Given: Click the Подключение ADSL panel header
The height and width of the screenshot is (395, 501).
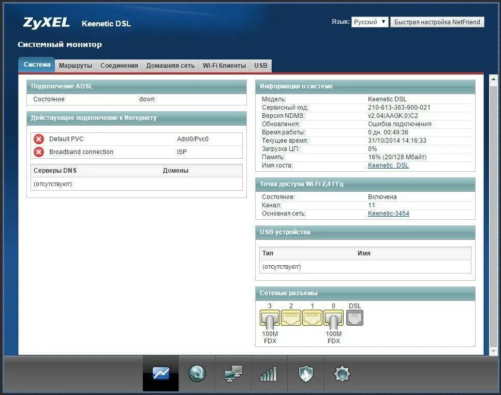Looking at the screenshot, I should click(137, 86).
